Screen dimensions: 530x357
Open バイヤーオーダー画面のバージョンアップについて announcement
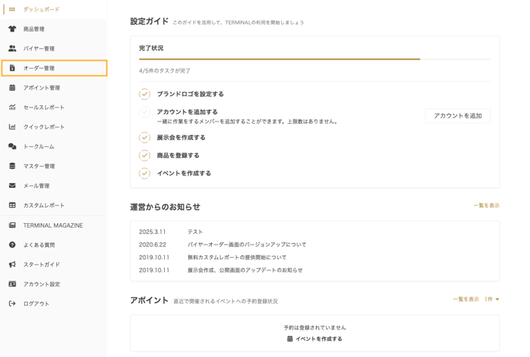pos(247,245)
